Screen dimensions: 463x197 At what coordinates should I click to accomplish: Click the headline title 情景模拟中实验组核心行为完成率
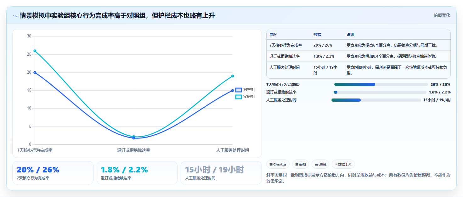click(117, 15)
